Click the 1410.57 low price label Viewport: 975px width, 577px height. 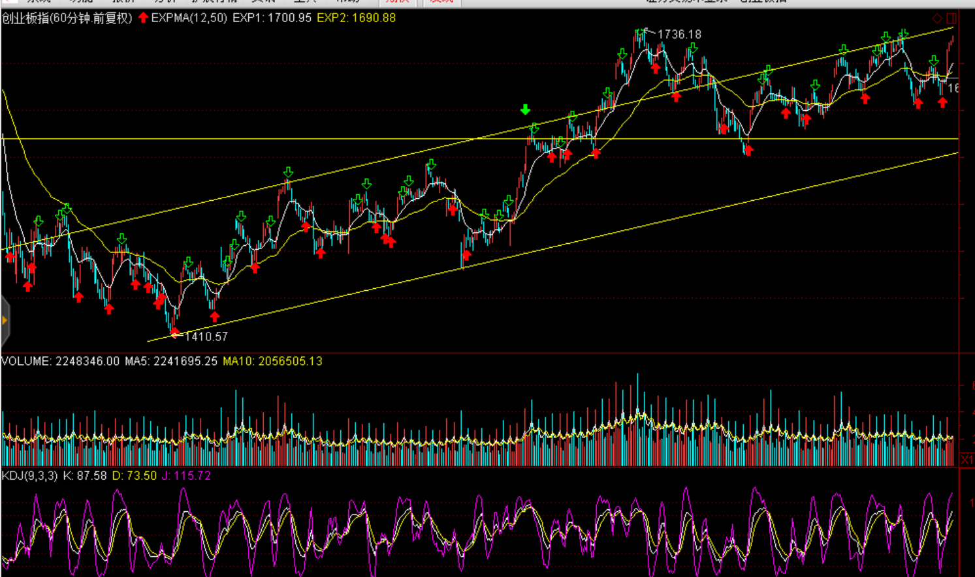[x=206, y=336]
